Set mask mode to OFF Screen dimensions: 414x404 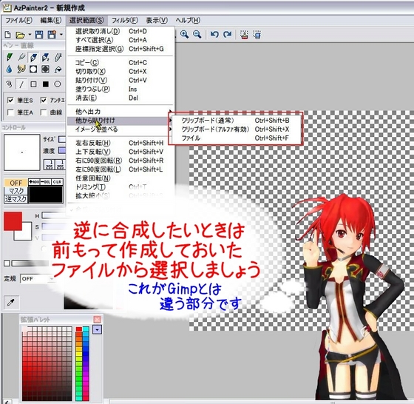pyautogui.click(x=16, y=183)
